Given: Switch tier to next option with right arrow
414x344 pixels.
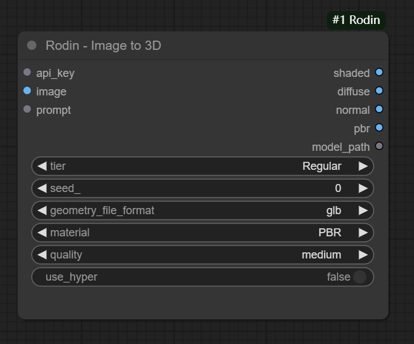Looking at the screenshot, I should 363,166.
